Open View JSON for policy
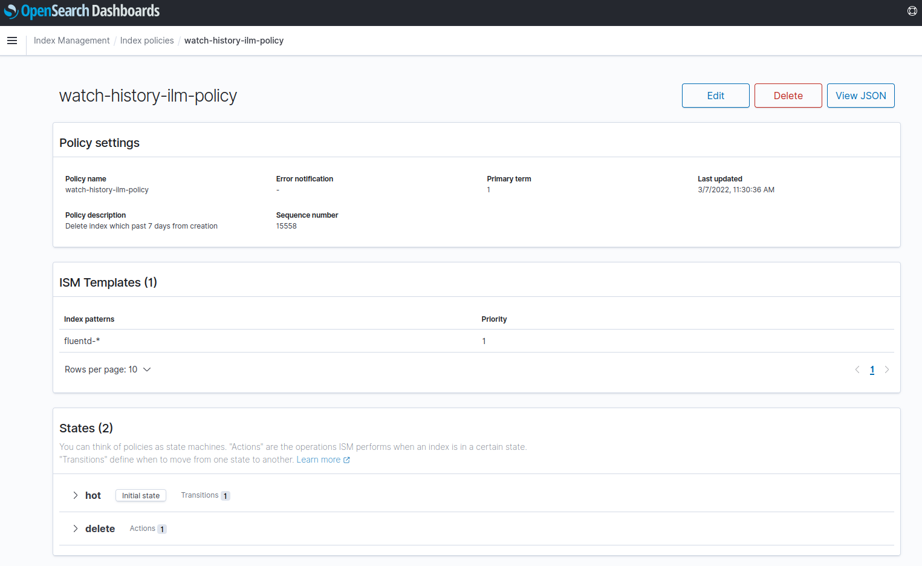The image size is (922, 566). (x=860, y=96)
